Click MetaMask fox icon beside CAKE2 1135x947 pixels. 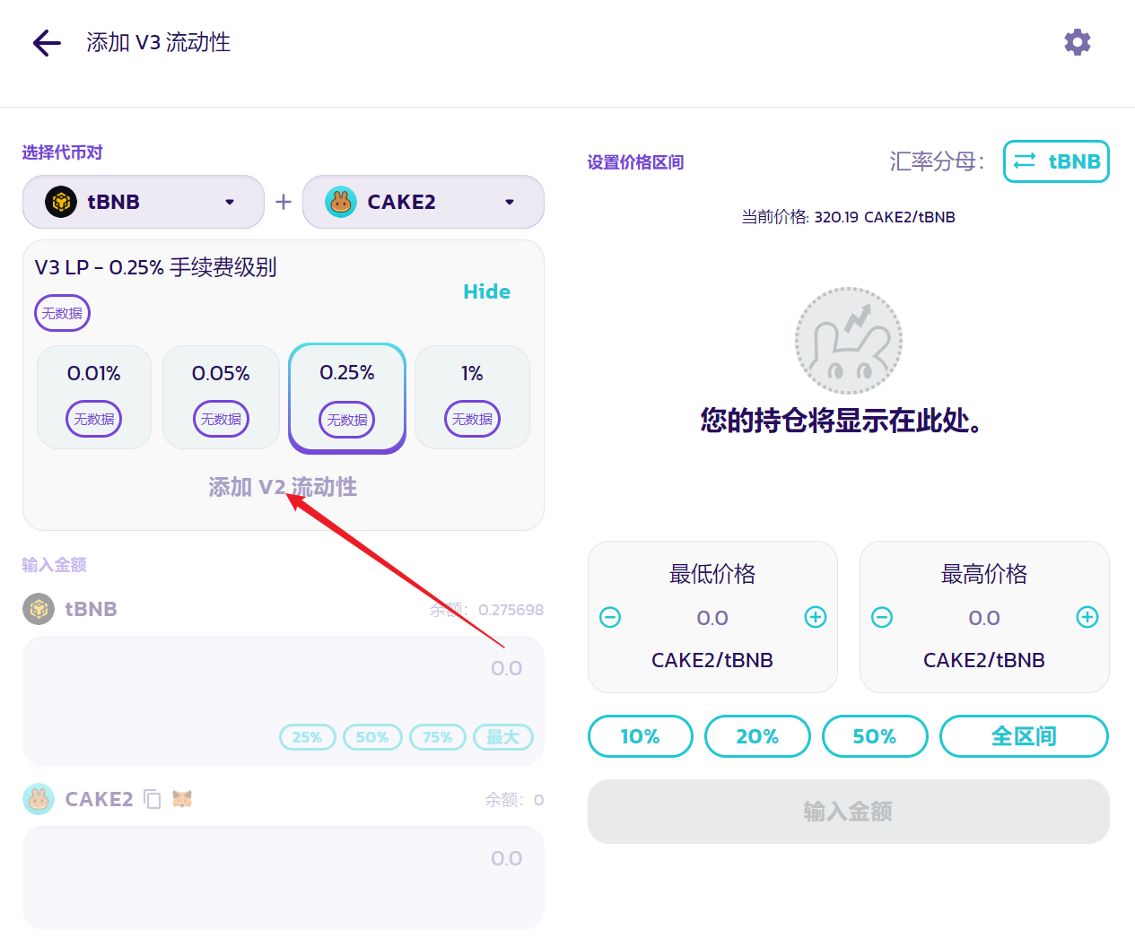coord(182,798)
